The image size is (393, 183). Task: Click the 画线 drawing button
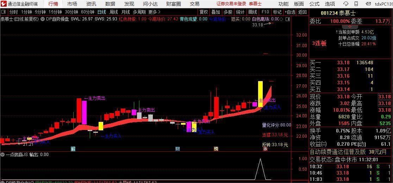tap(252, 12)
